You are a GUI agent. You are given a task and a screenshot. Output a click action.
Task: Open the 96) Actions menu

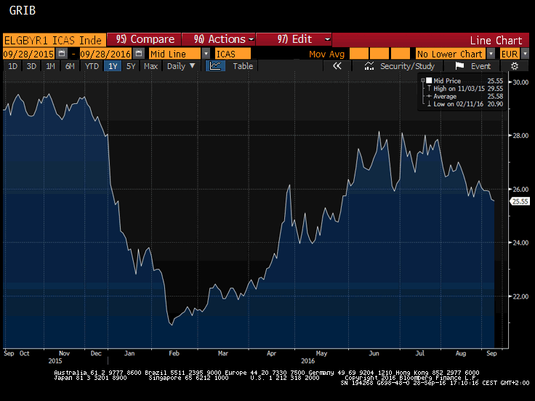[218, 39]
